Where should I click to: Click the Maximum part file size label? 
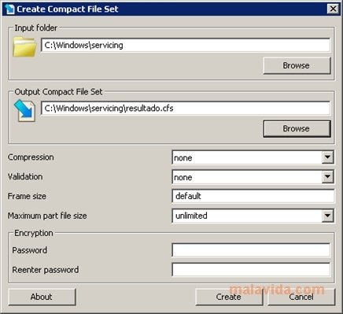click(47, 216)
